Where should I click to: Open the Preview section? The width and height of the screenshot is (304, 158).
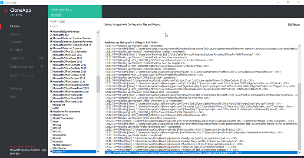point(17,49)
